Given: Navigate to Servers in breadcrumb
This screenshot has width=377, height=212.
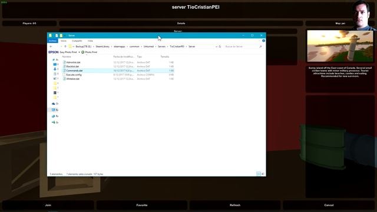Looking at the screenshot, I should coord(161,47).
